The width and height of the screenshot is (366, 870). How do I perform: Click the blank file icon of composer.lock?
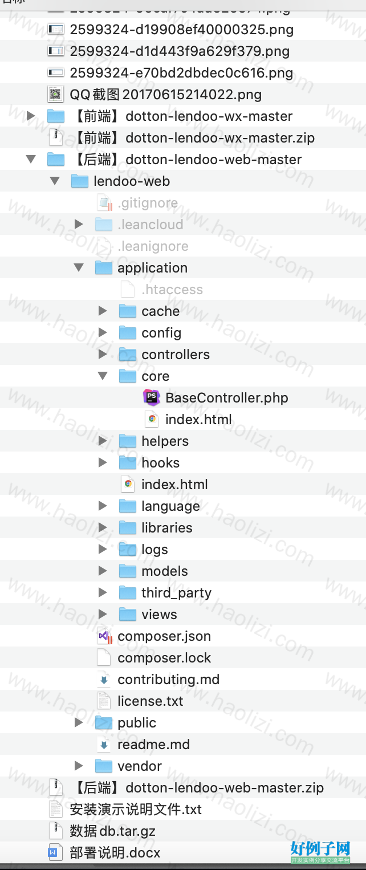pyautogui.click(x=104, y=657)
